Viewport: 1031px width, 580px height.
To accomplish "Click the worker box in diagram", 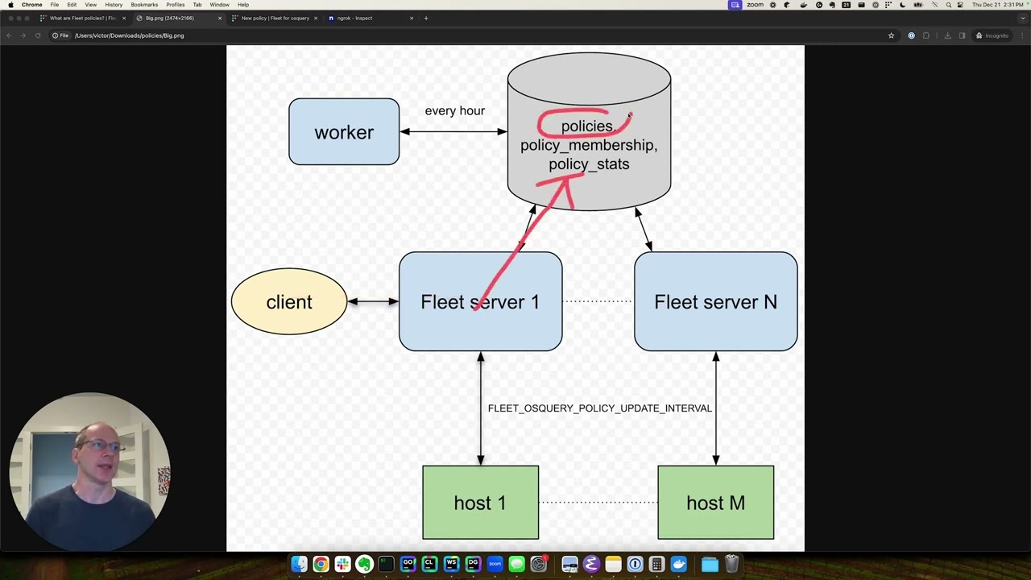I will [x=344, y=132].
